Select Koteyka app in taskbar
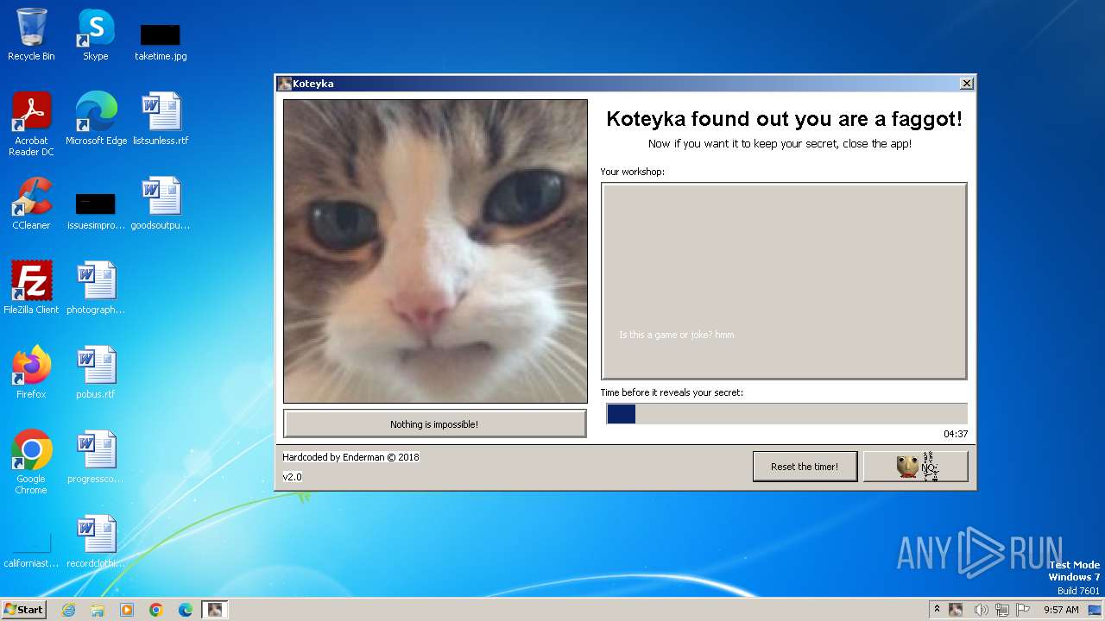The image size is (1105, 621). tap(215, 610)
